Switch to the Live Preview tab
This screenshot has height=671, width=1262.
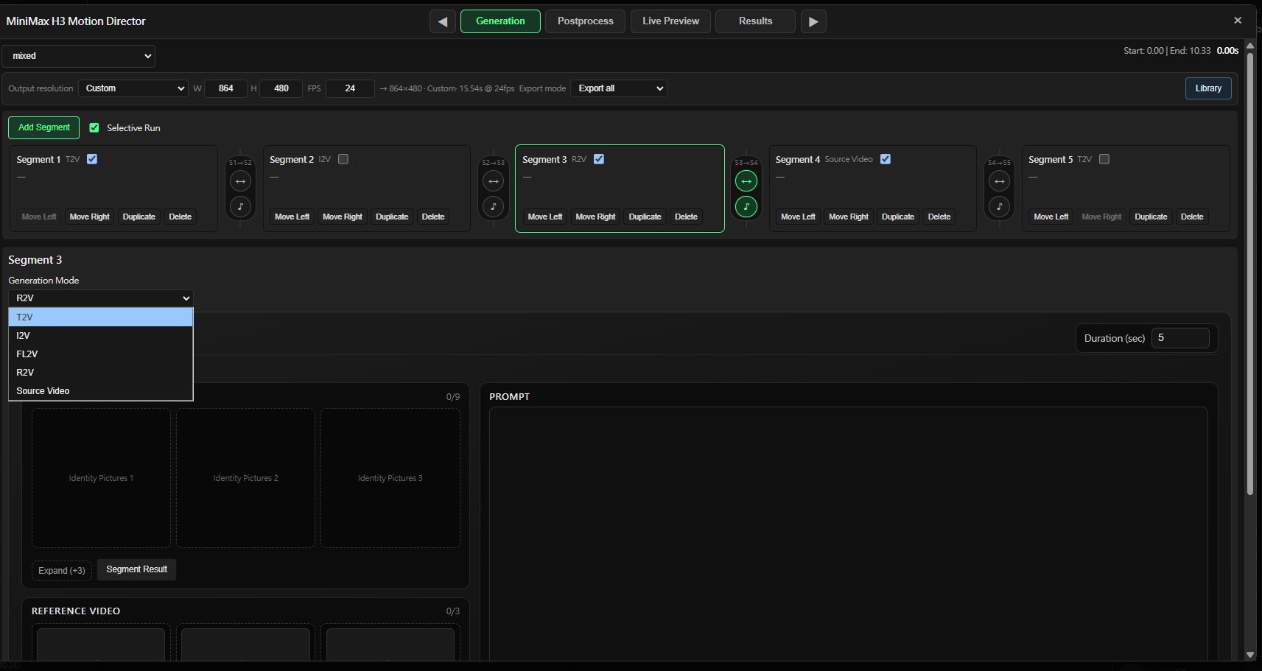click(670, 21)
